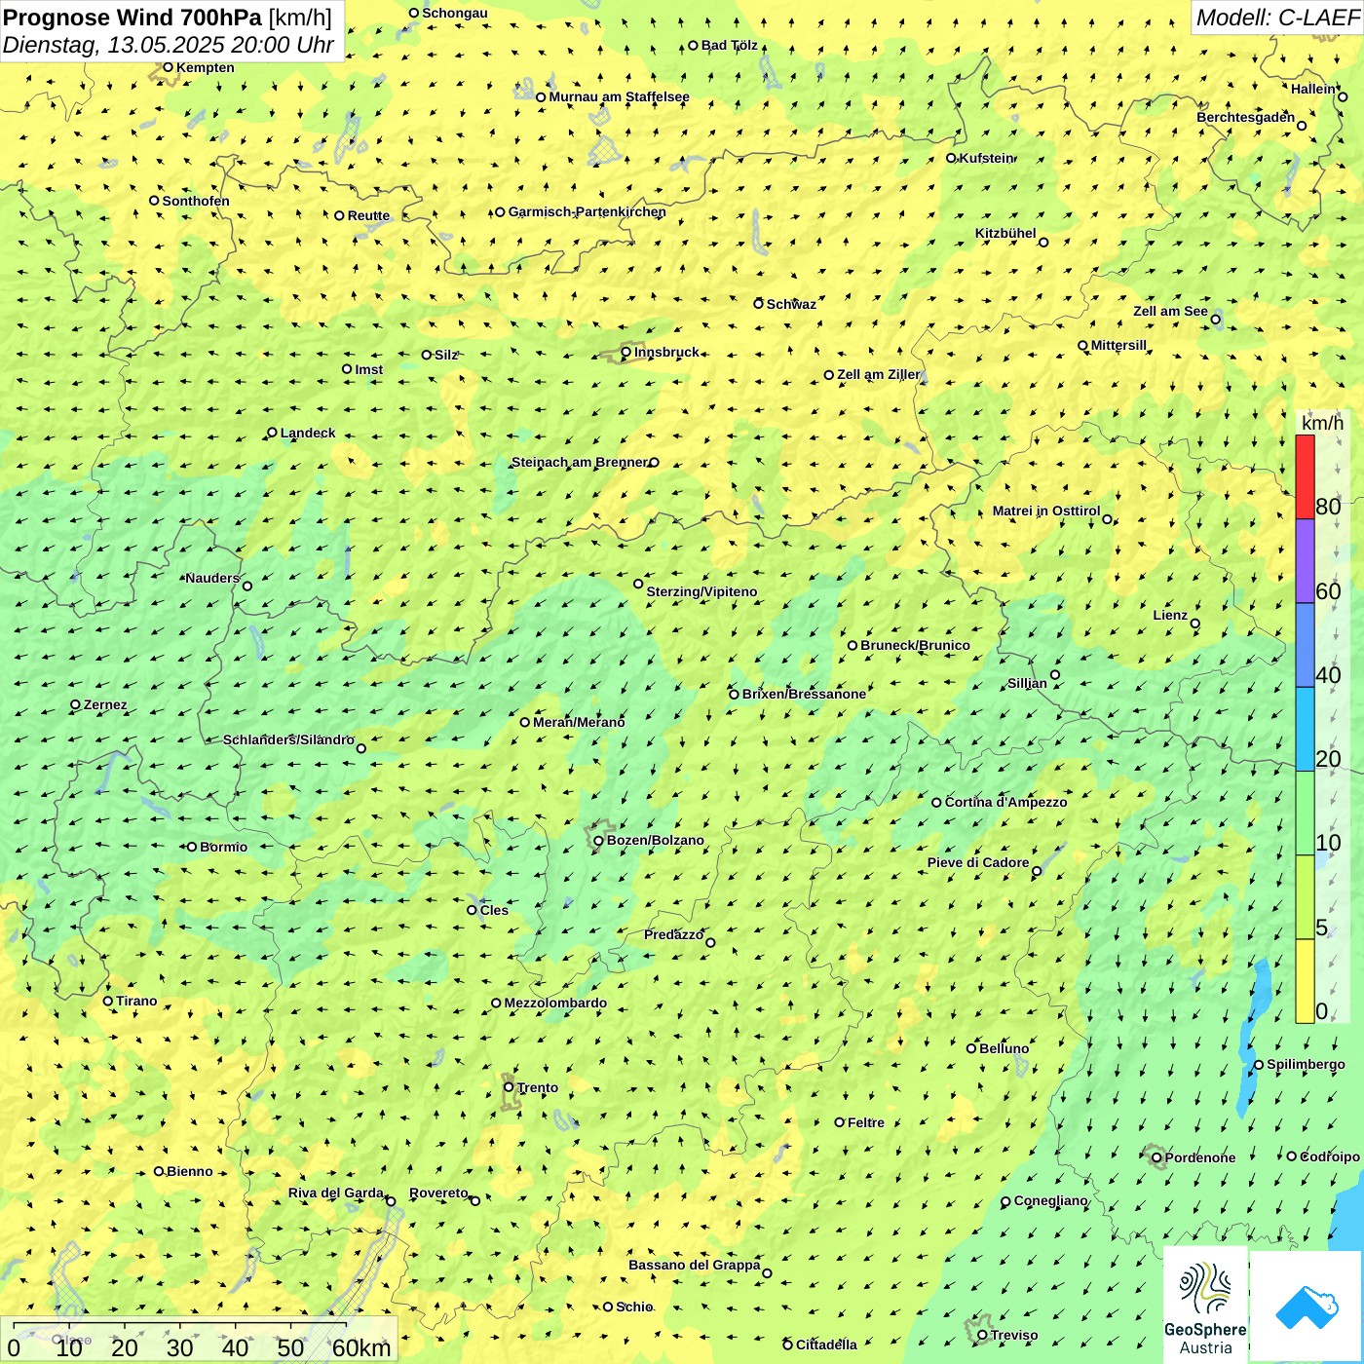Image resolution: width=1364 pixels, height=1364 pixels.
Task: Click the 'Sillian' label
Action: pyautogui.click(x=1027, y=684)
